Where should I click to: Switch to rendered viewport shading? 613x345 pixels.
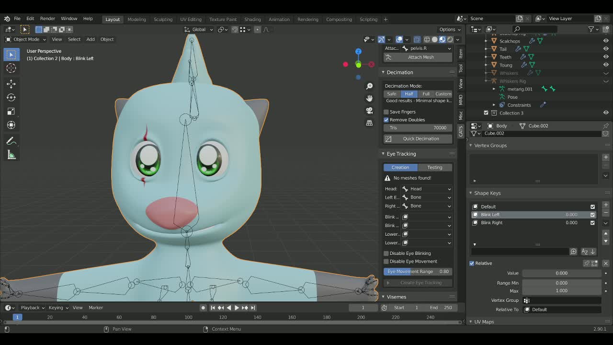click(450, 39)
